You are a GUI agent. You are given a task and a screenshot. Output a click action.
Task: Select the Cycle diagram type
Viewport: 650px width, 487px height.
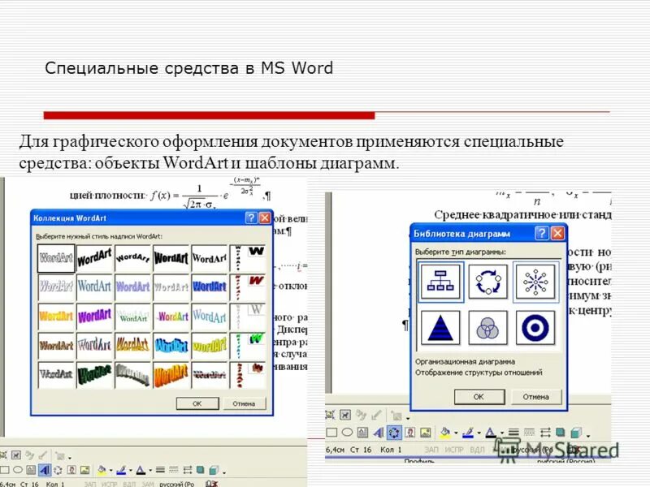pyautogui.click(x=488, y=282)
